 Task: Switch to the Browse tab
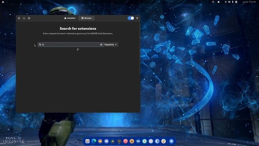[x=86, y=18]
